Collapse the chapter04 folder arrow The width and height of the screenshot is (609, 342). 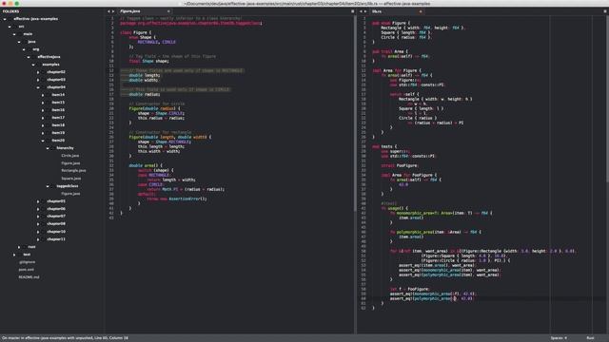coord(38,87)
